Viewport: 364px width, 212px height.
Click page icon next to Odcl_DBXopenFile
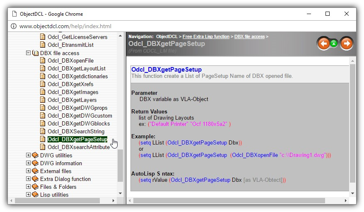[43, 60]
